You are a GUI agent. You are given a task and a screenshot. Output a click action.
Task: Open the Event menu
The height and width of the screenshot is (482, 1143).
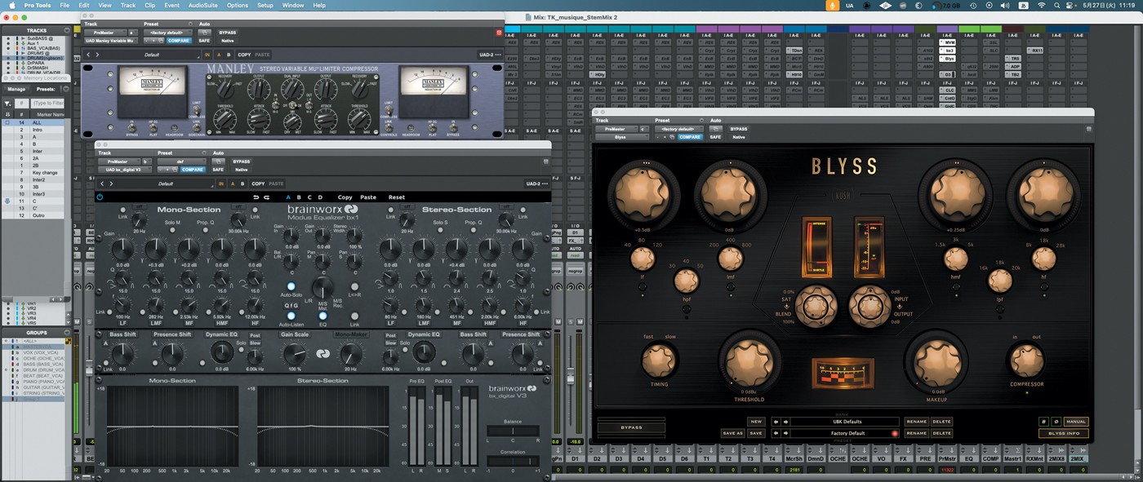pos(171,5)
